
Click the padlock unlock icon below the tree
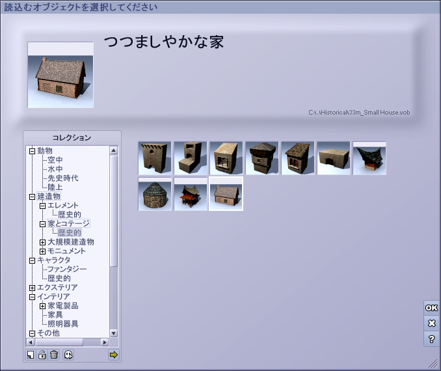click(42, 355)
